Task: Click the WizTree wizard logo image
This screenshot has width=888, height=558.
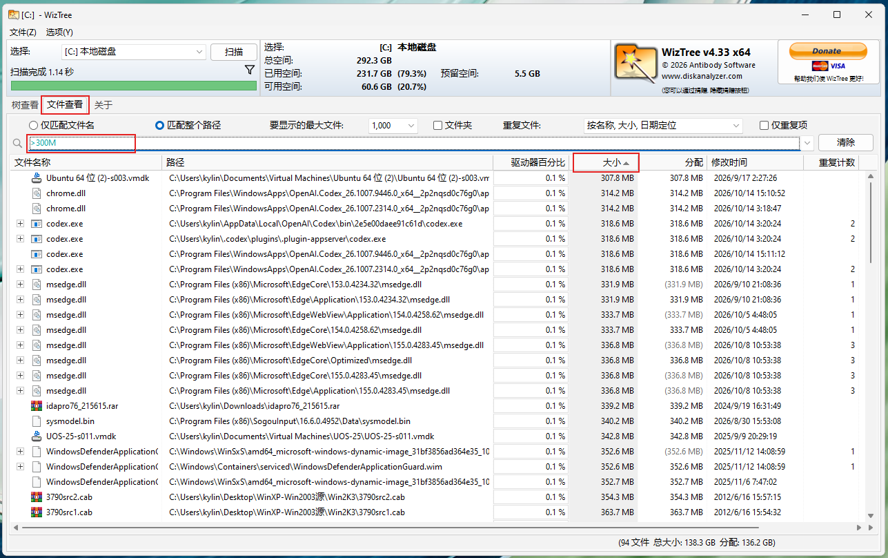Action: click(635, 64)
